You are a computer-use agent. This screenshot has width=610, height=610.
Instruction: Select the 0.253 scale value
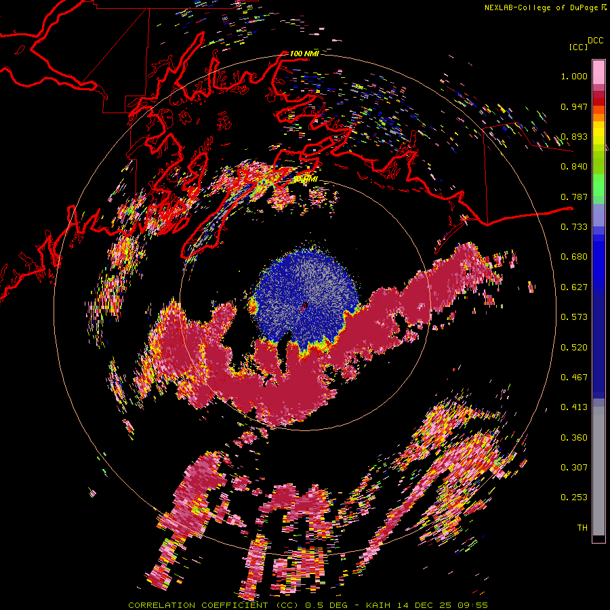point(574,497)
